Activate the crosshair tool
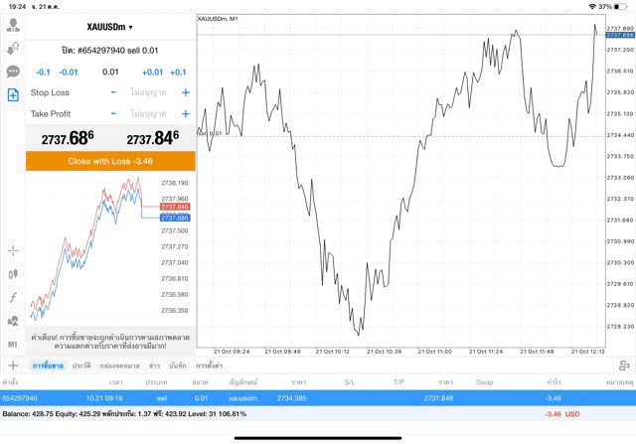Viewport: 636px width, 444px height. (13, 250)
